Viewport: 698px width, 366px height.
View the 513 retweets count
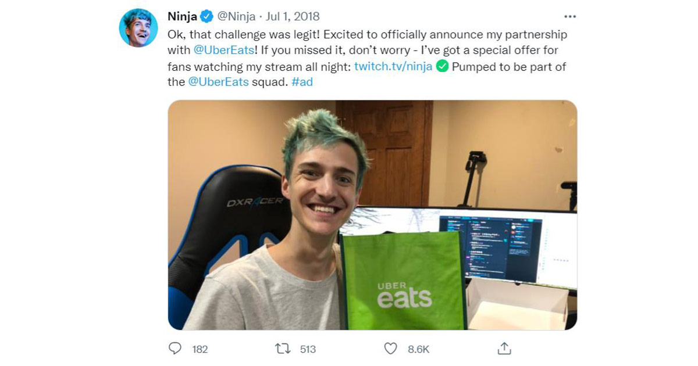tap(308, 349)
